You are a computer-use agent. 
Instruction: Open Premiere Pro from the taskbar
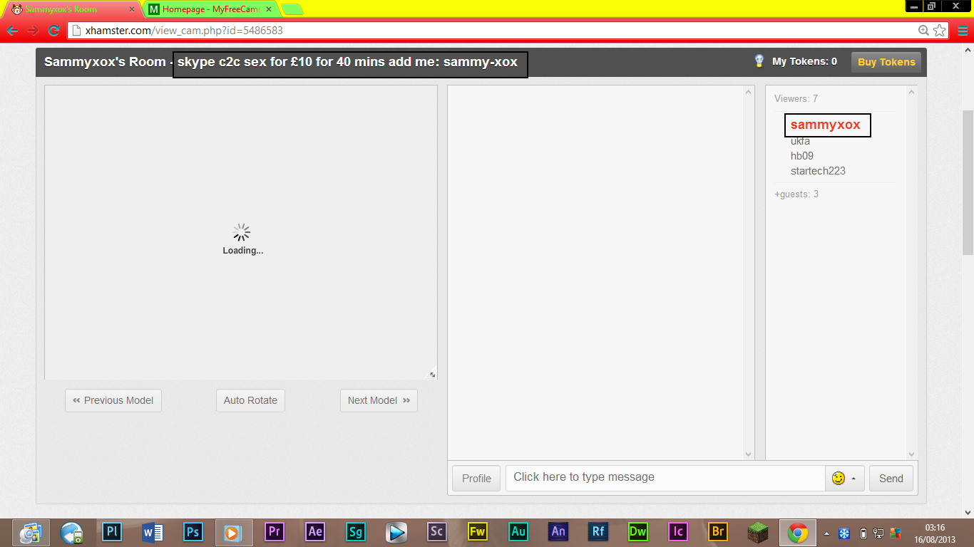pos(275,531)
